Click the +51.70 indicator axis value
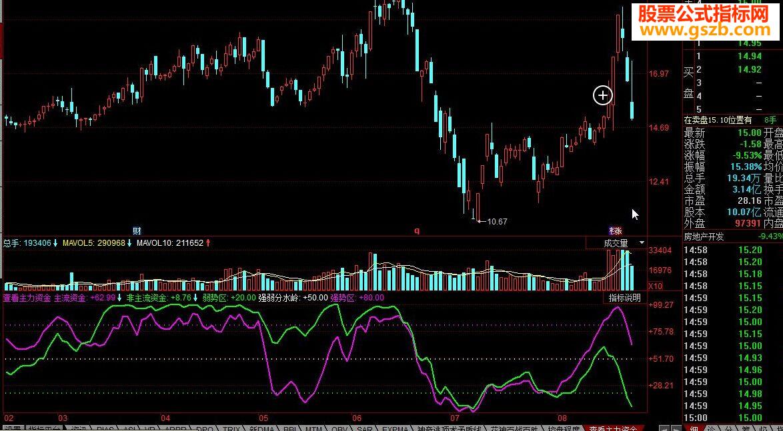The width and height of the screenshot is (783, 431). [x=661, y=358]
